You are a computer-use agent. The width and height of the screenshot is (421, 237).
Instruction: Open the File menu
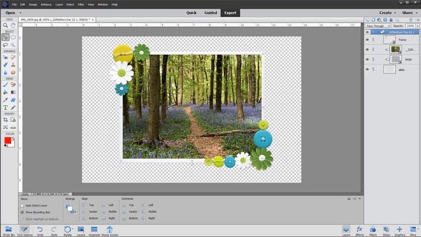[x=14, y=5]
